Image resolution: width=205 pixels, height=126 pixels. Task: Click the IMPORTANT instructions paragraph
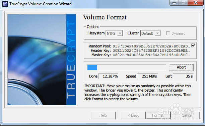tap(138, 93)
